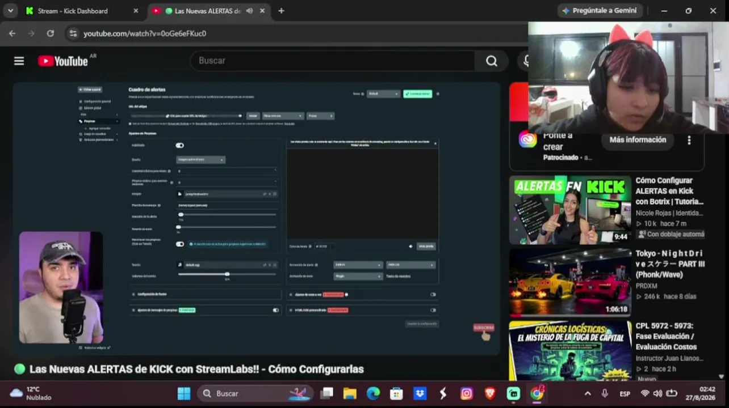Launch File Explorer from the taskbar
729x408 pixels.
(350, 393)
